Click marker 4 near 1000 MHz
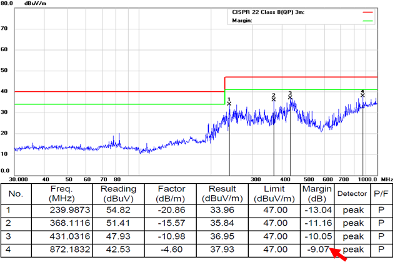 [x=362, y=95]
